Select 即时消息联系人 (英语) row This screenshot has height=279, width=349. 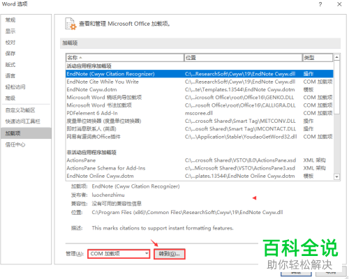point(200,129)
